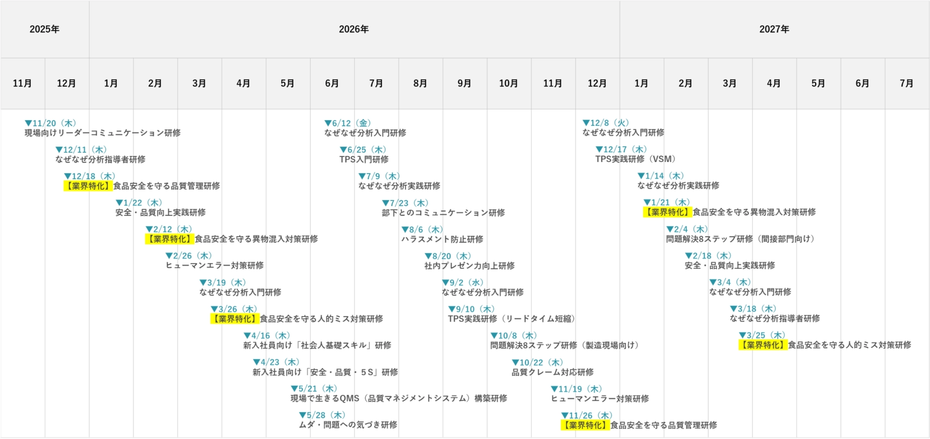Click the 3/25 食品安全を守る人的ミス対策研修 entry

[x=849, y=345]
